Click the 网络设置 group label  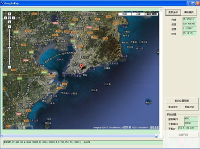click(172, 114)
